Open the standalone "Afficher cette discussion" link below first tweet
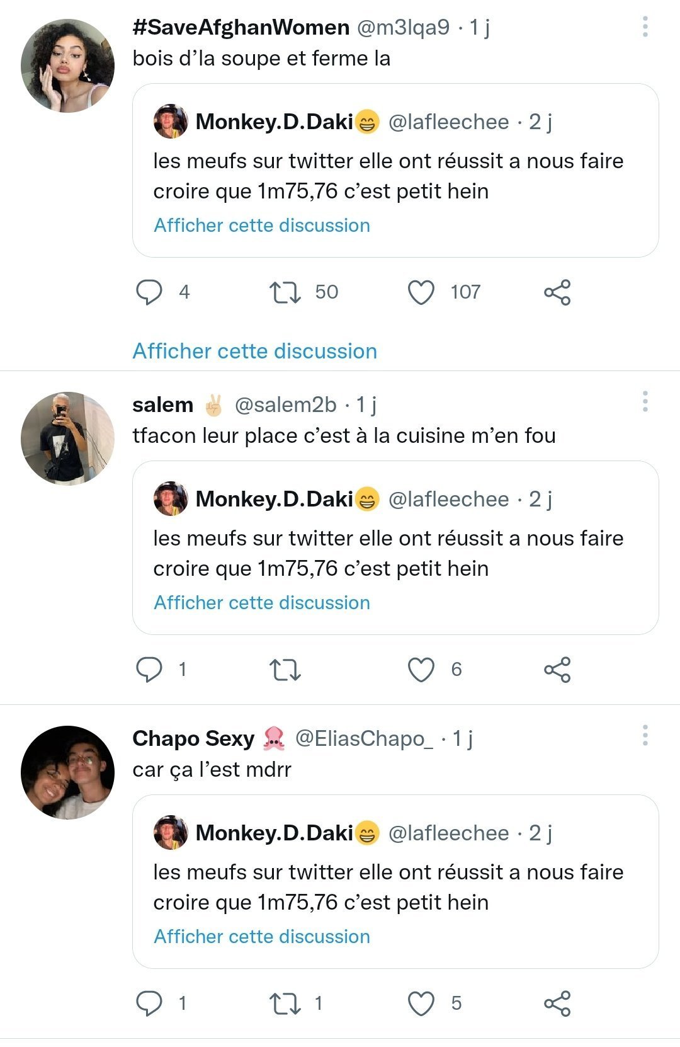680x1047 pixels. coord(254,351)
